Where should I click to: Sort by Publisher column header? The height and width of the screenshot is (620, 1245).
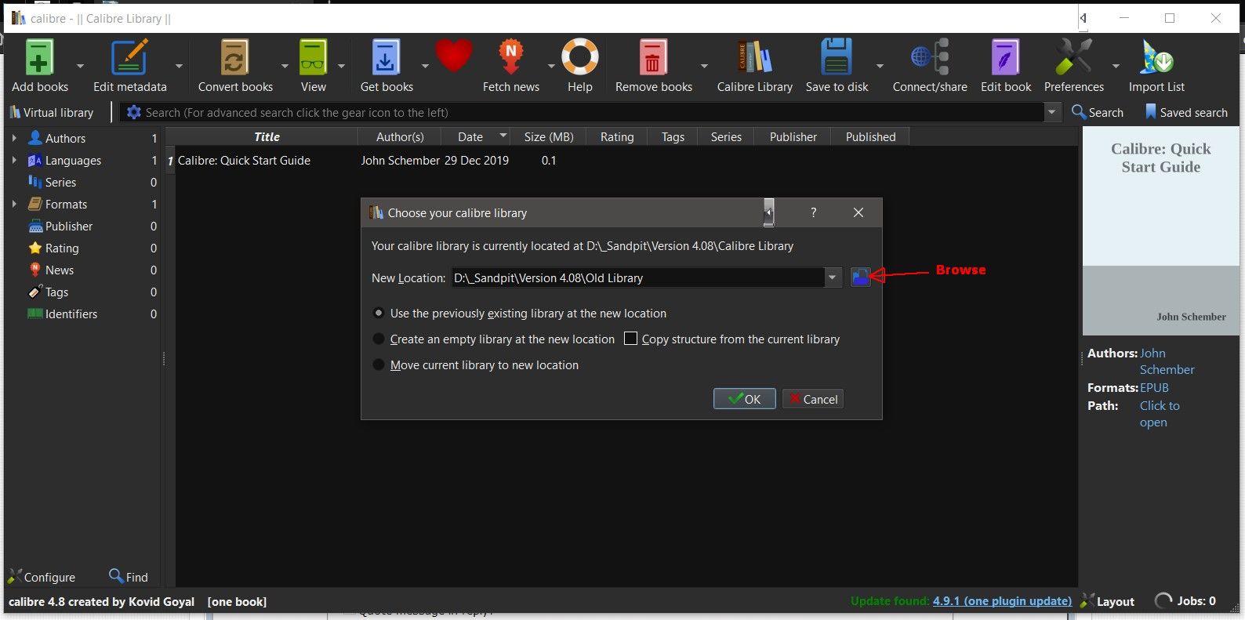(793, 136)
